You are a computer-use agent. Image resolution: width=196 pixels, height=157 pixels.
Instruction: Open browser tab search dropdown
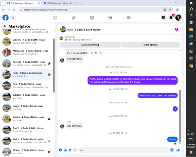[x=3, y=3]
